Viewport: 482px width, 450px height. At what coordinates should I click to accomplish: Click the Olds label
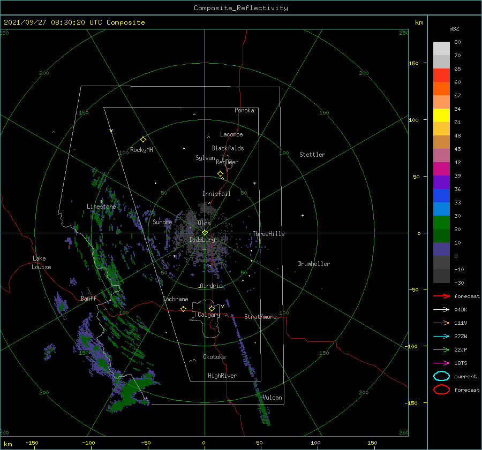(x=204, y=223)
